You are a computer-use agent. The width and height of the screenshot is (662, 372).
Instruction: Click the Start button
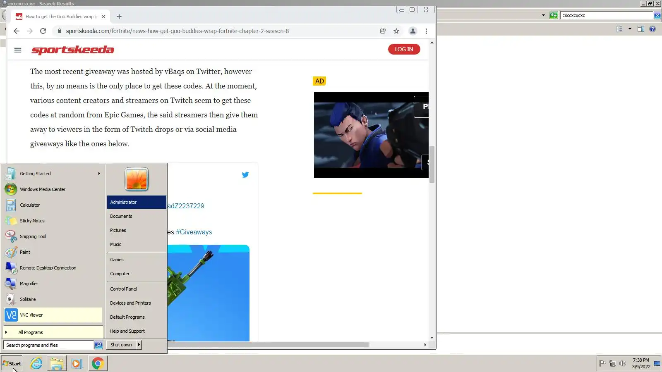(12, 364)
